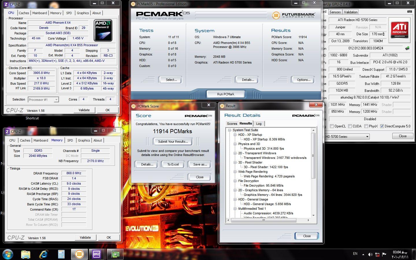
Task: Click the Run PCMark button
Action: click(x=226, y=94)
